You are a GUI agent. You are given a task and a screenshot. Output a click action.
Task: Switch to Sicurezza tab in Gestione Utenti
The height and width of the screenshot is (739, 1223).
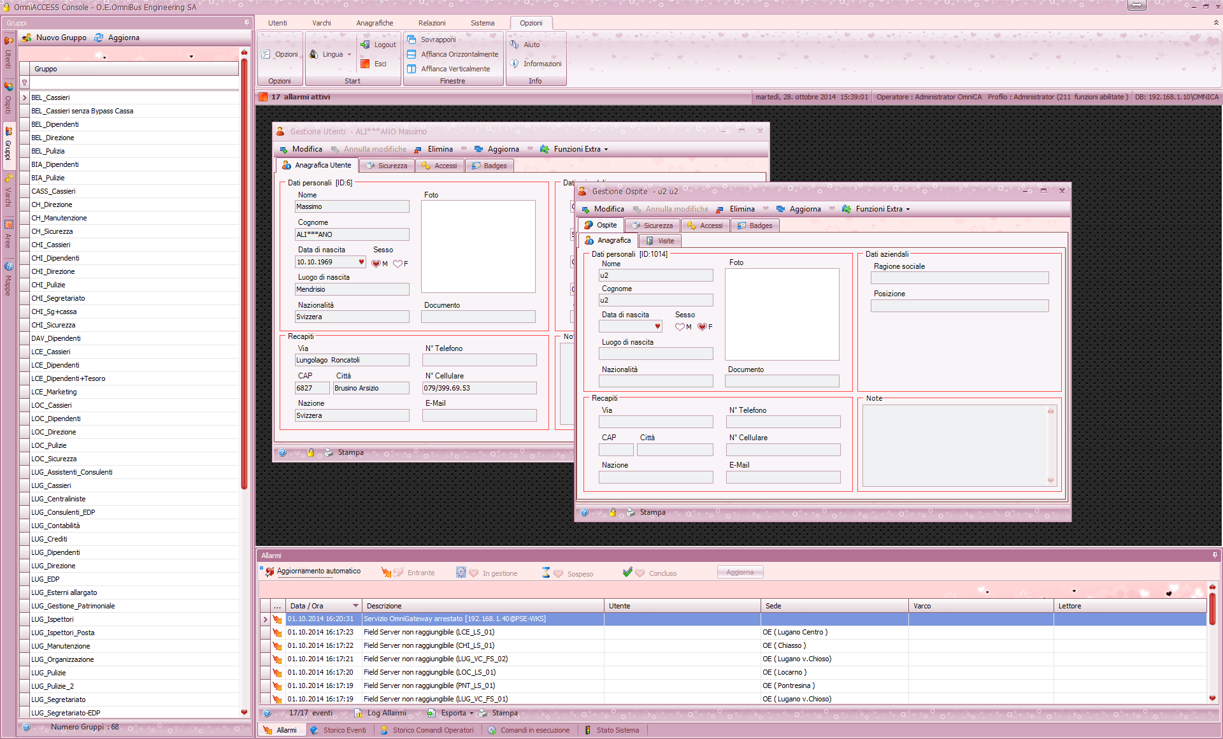click(387, 166)
